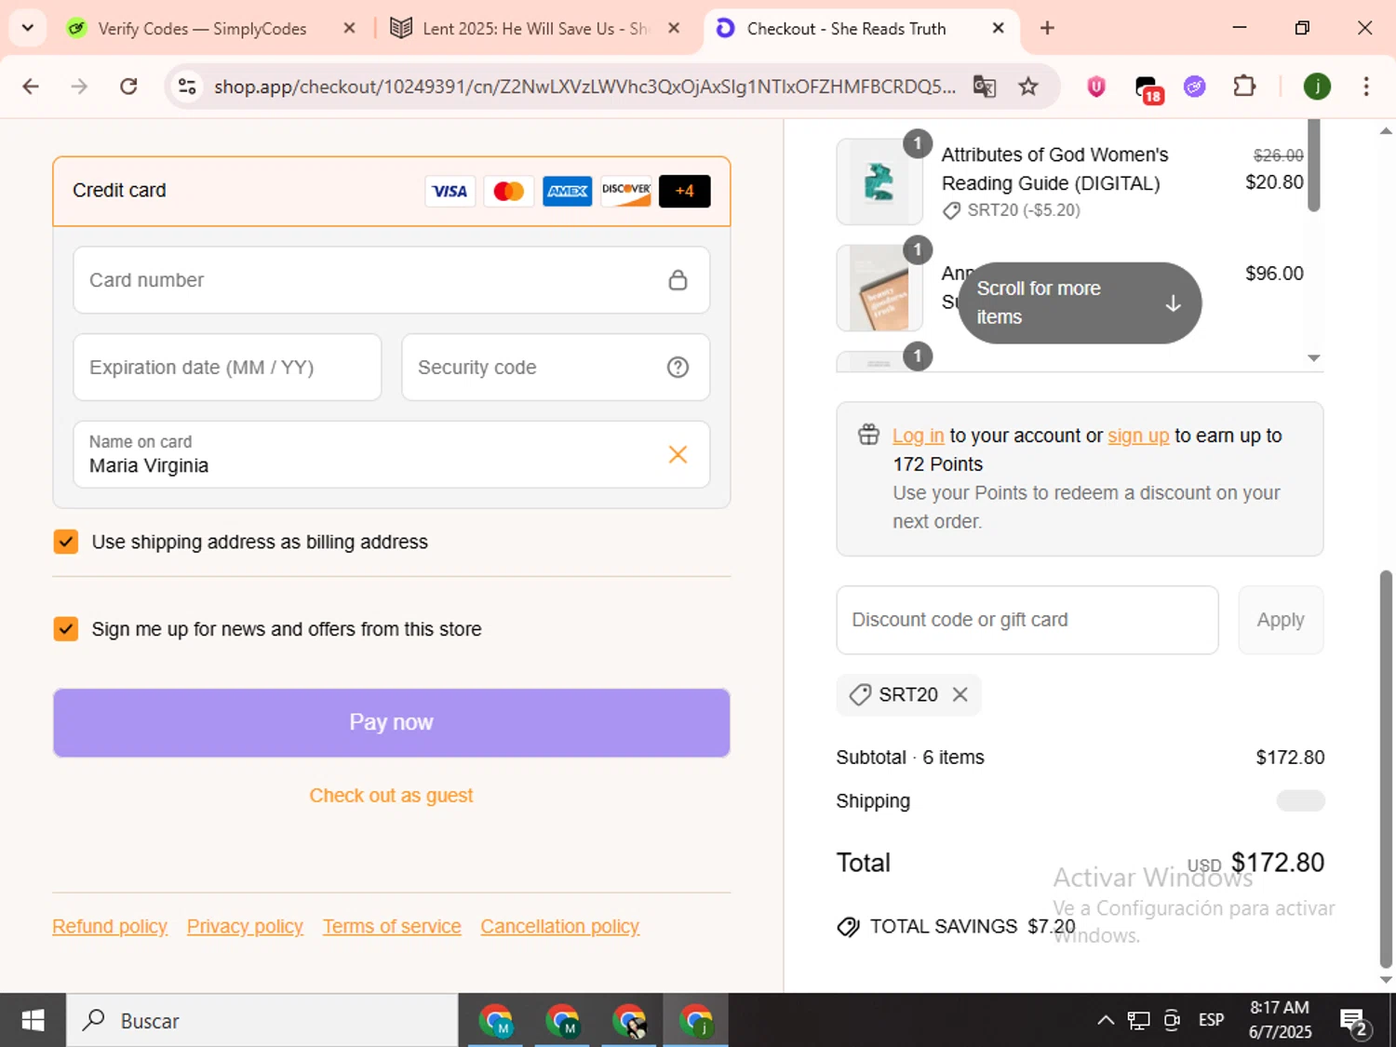
Task: Open Chrome's three-dot menu
Action: pos(1366,87)
